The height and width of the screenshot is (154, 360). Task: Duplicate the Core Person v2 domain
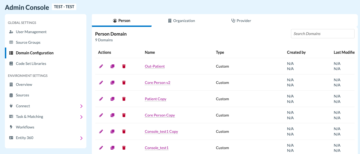pyautogui.click(x=112, y=83)
